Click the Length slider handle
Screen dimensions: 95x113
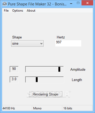coord(37,79)
